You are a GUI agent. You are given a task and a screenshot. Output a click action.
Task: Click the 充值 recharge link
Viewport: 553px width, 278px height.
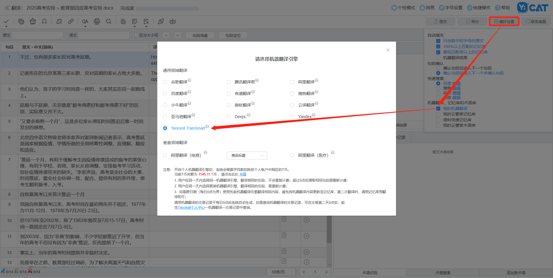(x=243, y=174)
